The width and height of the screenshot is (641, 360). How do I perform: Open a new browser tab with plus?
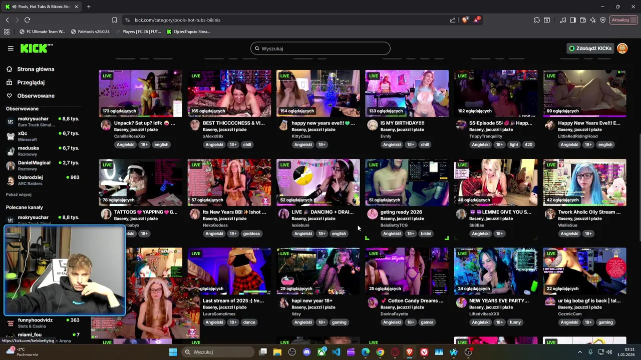tap(89, 6)
